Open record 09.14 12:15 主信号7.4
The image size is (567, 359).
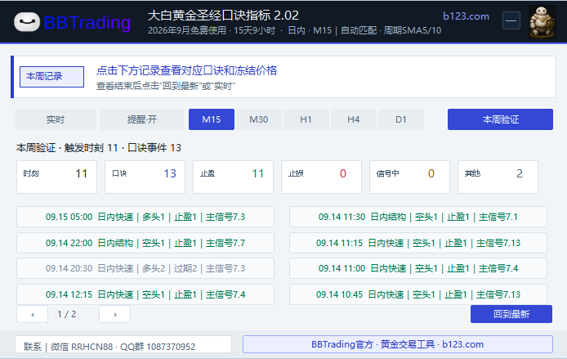coord(145,294)
